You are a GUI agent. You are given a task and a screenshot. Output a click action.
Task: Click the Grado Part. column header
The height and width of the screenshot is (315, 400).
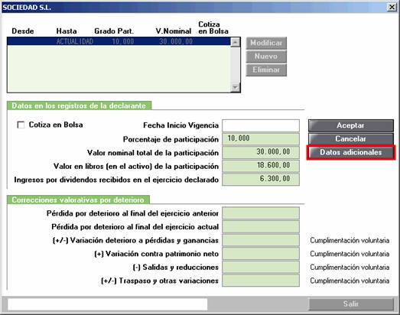[x=114, y=31]
